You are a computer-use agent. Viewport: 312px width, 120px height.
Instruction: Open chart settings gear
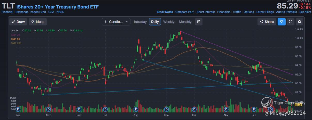click(x=299, y=22)
